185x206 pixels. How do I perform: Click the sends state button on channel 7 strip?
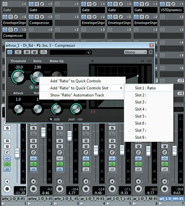[x=165, y=169]
